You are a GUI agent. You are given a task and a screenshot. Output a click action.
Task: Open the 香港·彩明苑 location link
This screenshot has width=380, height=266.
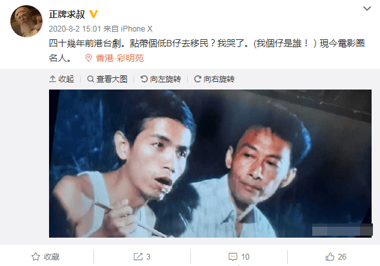120,58
